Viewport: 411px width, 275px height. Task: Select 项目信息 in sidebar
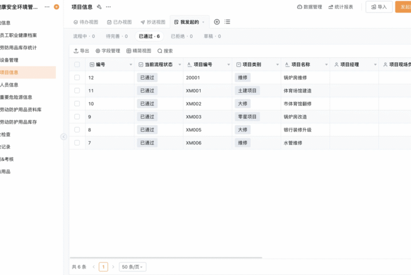click(x=28, y=72)
